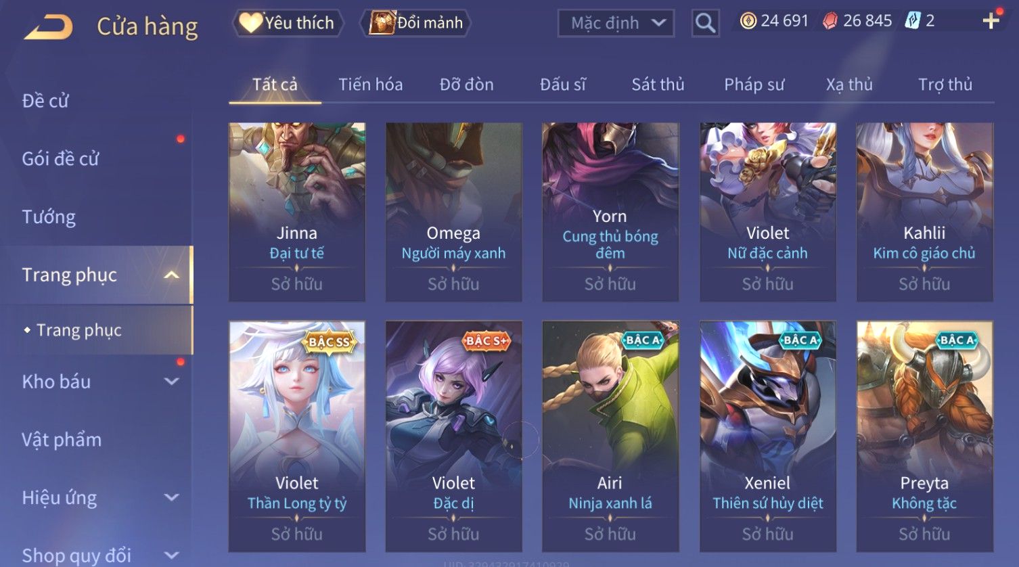Open the search magnifier icon
This screenshot has width=1019, height=567.
coord(705,23)
